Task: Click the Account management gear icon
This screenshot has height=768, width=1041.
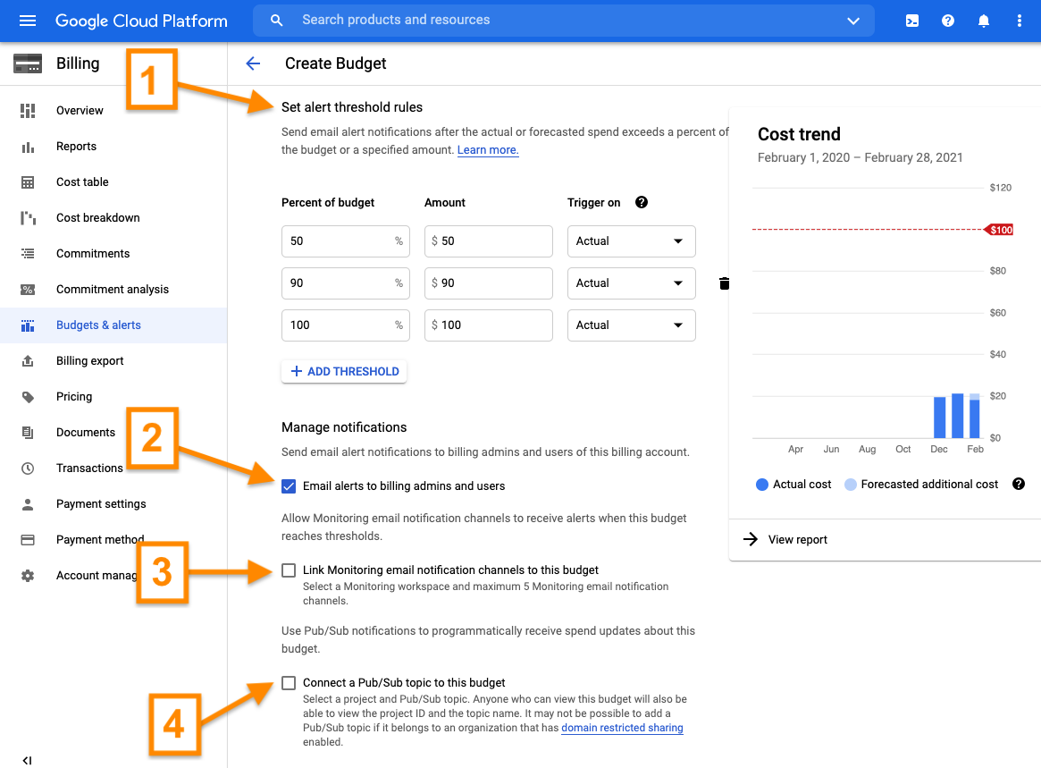Action: tap(28, 576)
